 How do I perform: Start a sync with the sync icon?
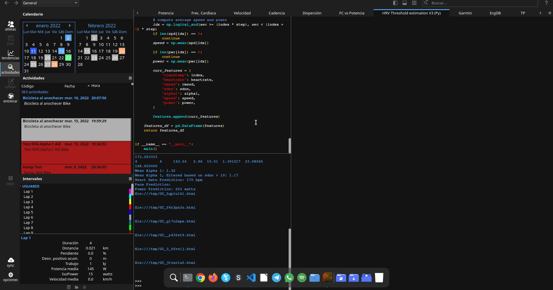coord(10,261)
